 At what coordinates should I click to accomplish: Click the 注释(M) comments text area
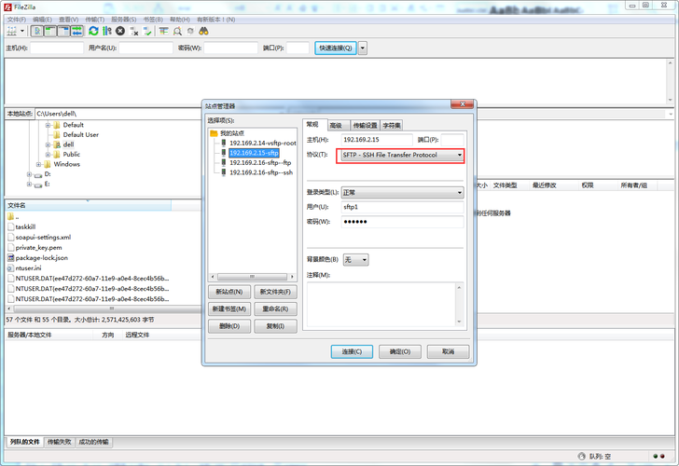(381, 305)
